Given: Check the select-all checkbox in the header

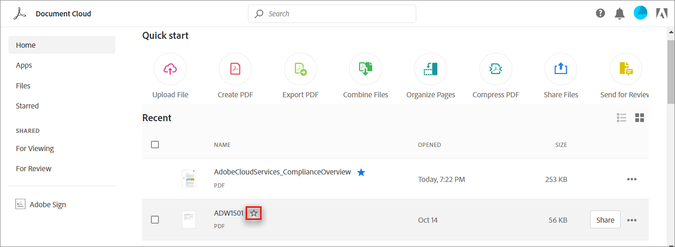Looking at the screenshot, I should coord(155,145).
